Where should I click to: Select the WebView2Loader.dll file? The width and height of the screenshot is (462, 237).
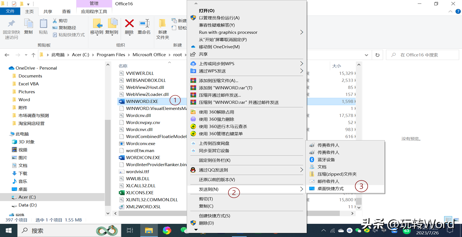tap(147, 94)
